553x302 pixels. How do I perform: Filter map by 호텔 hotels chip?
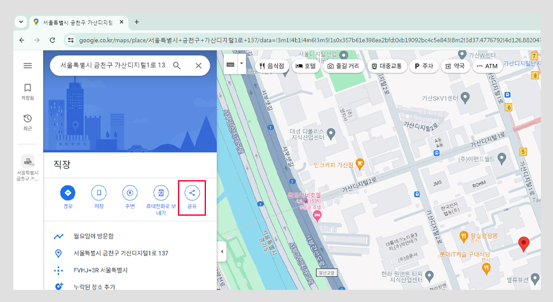click(x=306, y=66)
